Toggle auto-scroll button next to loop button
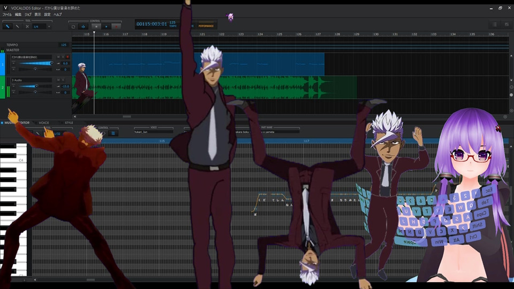Screen dimensions: 514x289 point(84,27)
